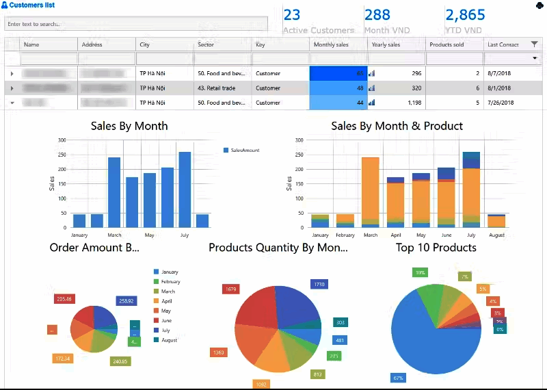Click the Monthly sales cell showing 65
Screen dimensions: 547x390
[338, 73]
